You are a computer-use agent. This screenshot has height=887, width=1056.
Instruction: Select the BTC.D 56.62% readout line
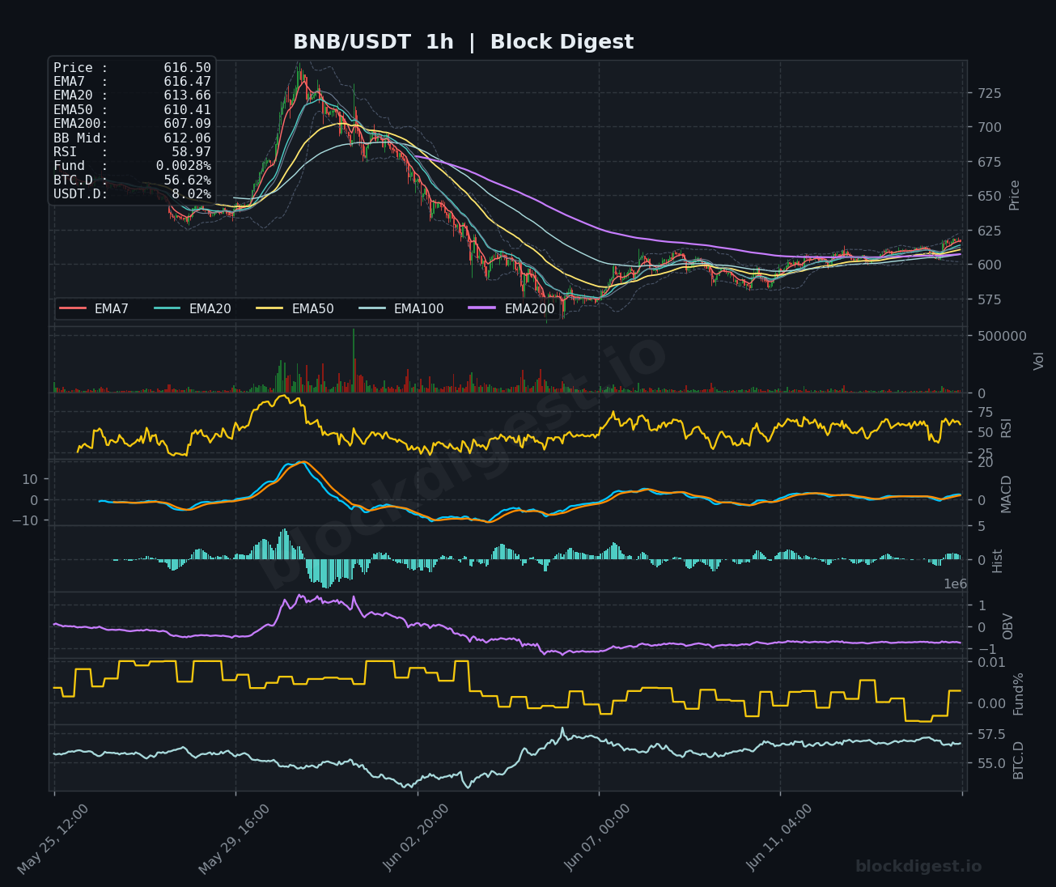click(132, 180)
